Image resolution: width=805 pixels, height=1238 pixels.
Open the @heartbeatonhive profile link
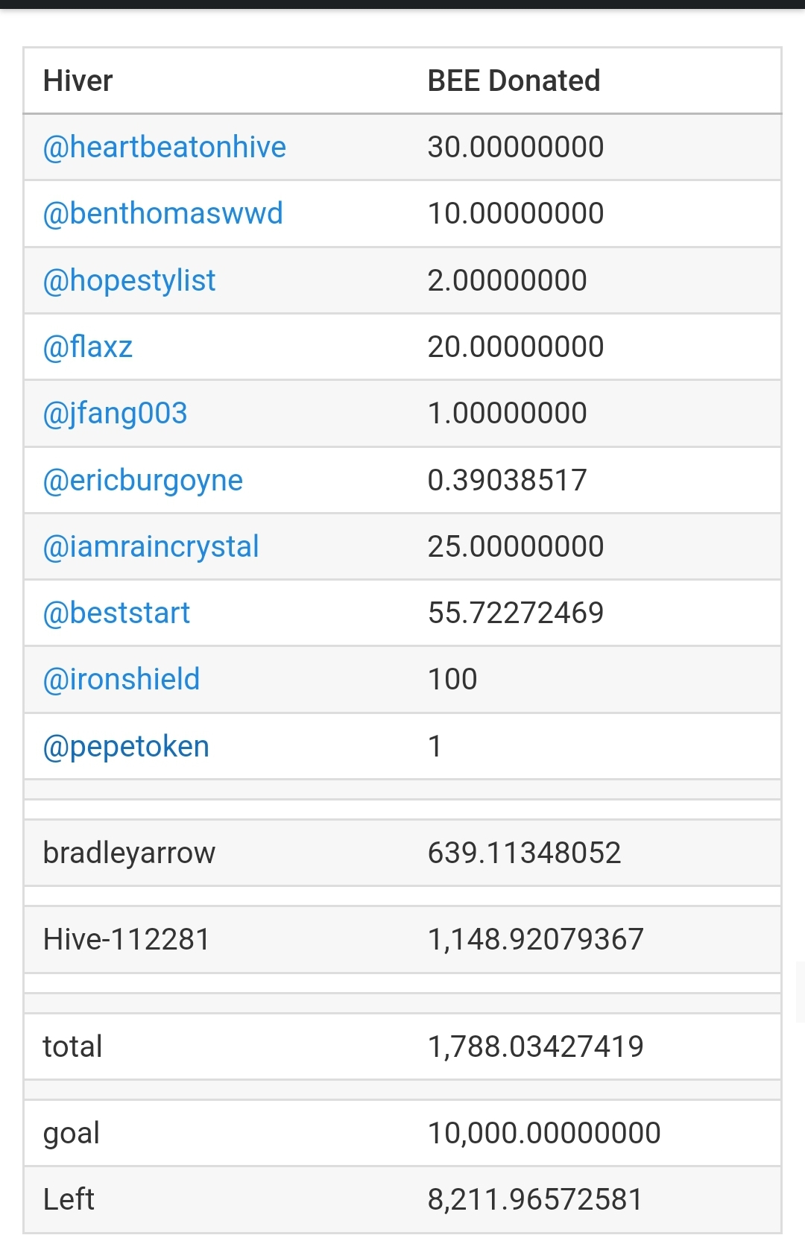click(x=165, y=147)
